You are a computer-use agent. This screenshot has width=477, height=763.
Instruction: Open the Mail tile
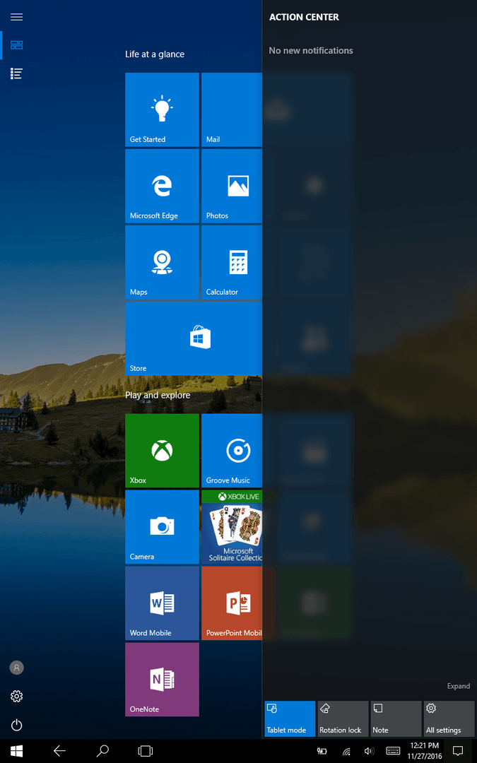(x=232, y=110)
